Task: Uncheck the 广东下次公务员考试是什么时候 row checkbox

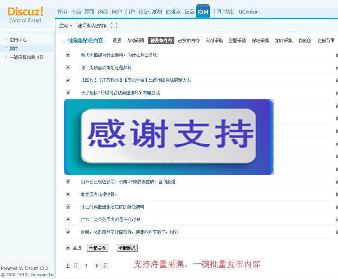Action: (x=68, y=219)
